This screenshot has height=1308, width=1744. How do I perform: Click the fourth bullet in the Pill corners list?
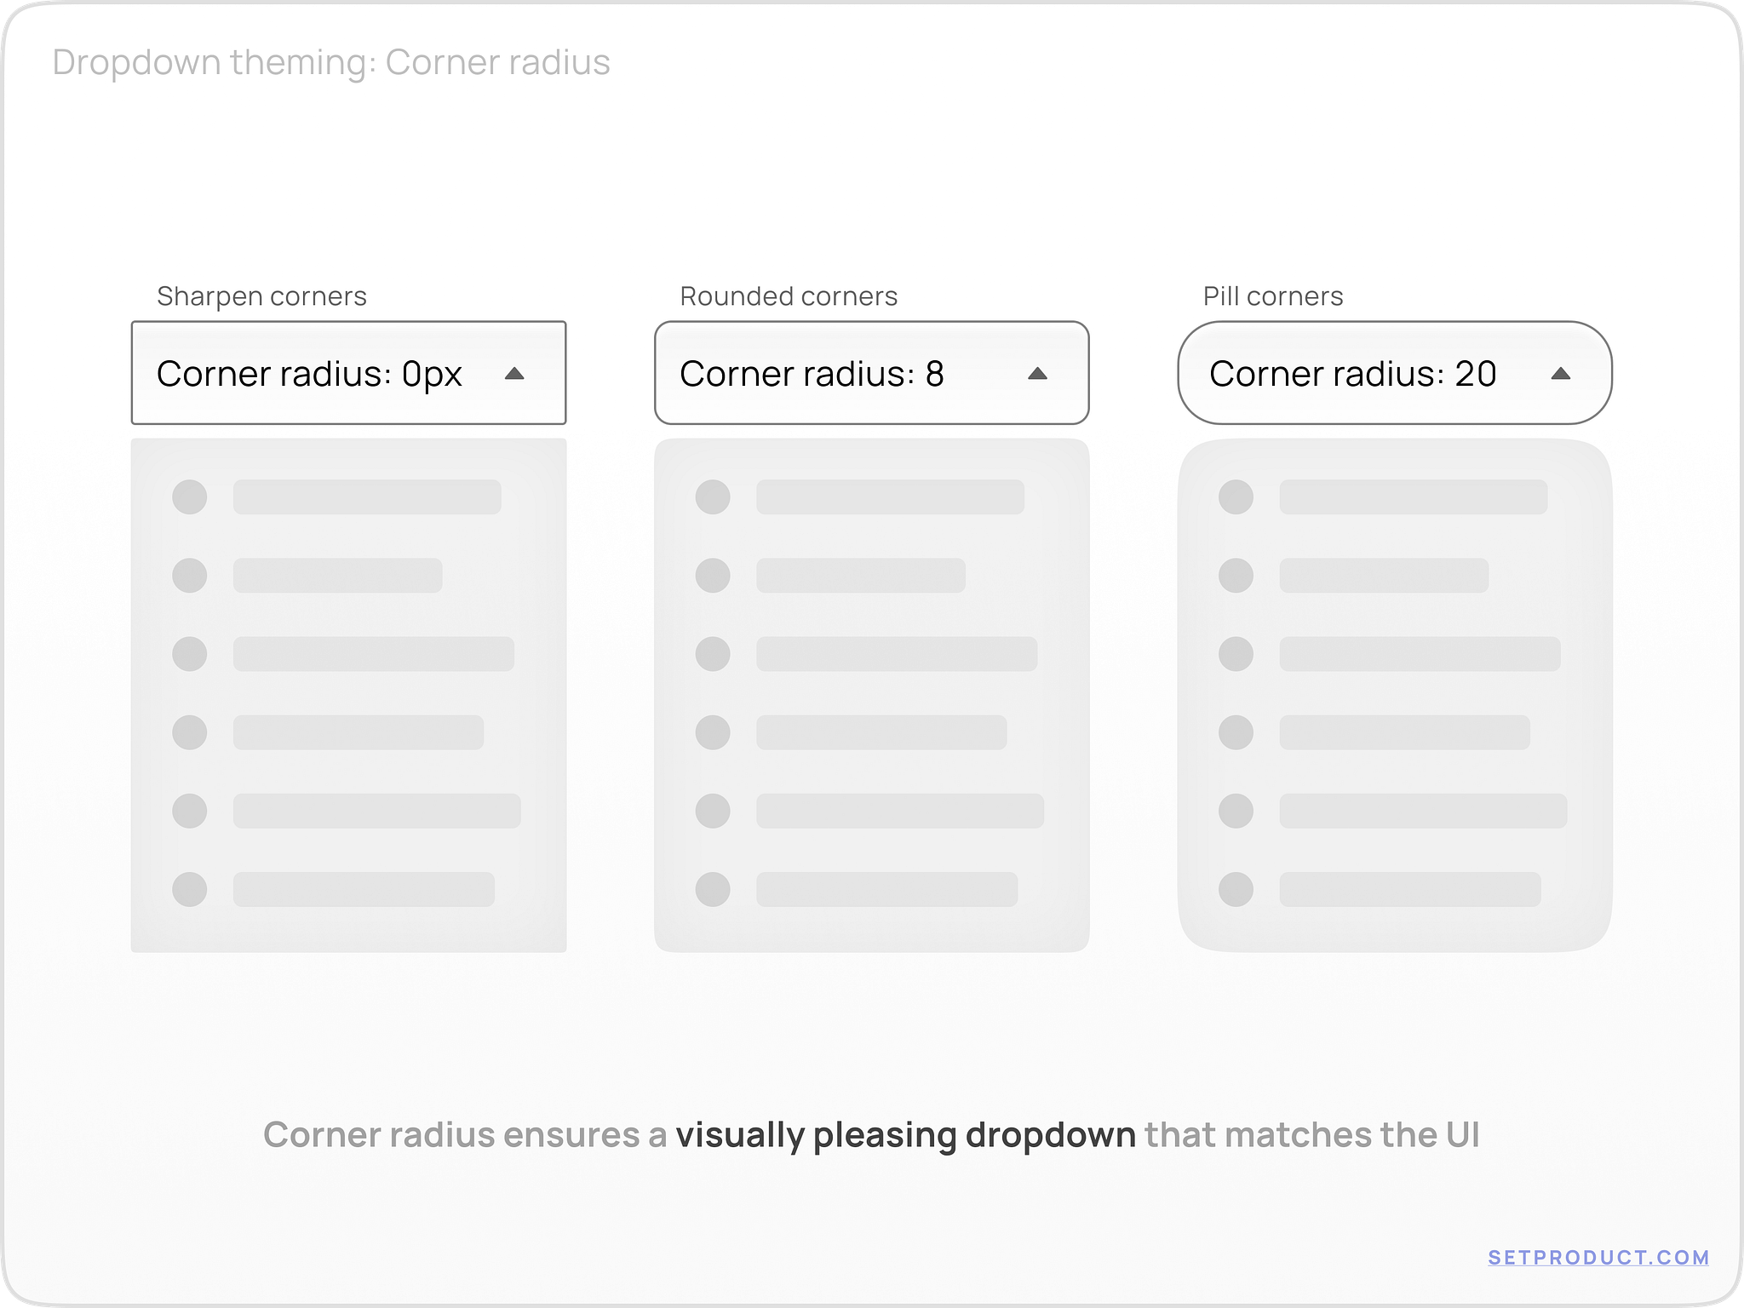[x=1236, y=731]
